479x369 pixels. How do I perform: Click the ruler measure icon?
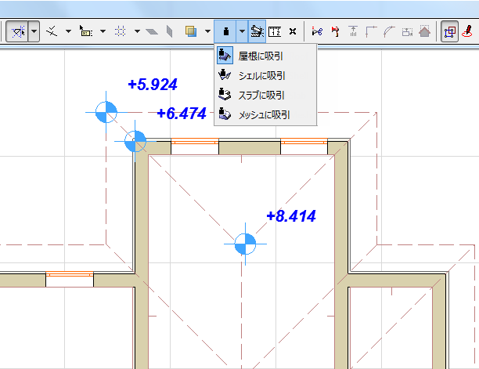(275, 31)
